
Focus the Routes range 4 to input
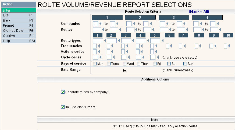click(214, 30)
